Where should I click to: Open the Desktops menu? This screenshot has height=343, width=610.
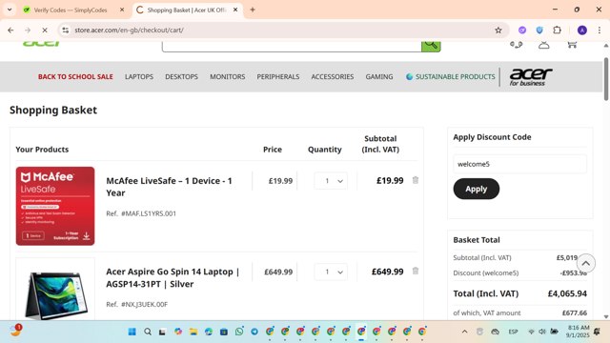tap(181, 76)
